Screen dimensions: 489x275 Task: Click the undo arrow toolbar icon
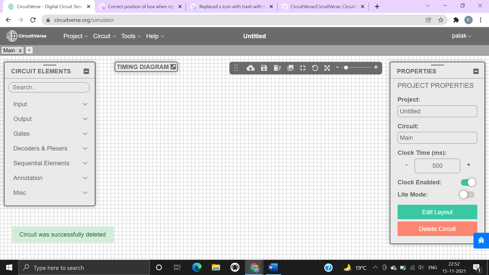(315, 68)
